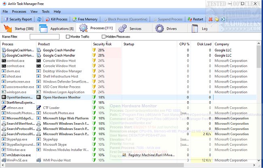Click the Desktop Window Manager product icon
263x168 pixels.
pyautogui.click(x=39, y=71)
